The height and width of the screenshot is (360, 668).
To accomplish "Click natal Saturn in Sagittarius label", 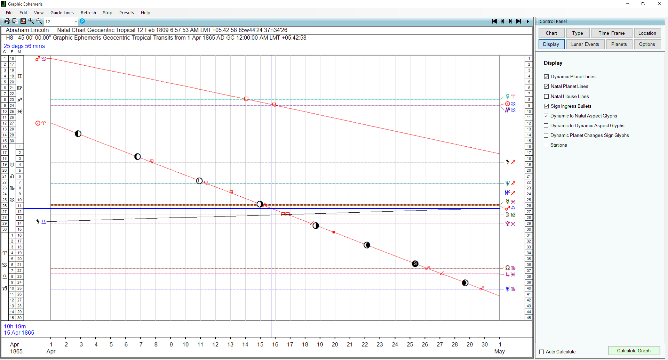I will [x=510, y=162].
